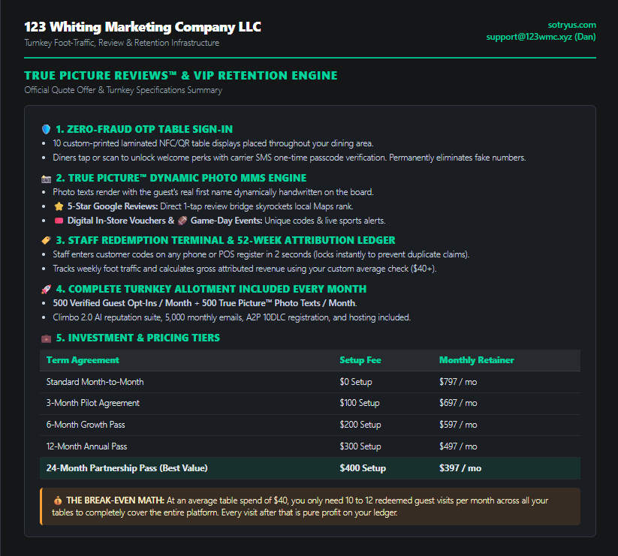Select '12-Month Annual Pass' row label

click(86, 446)
